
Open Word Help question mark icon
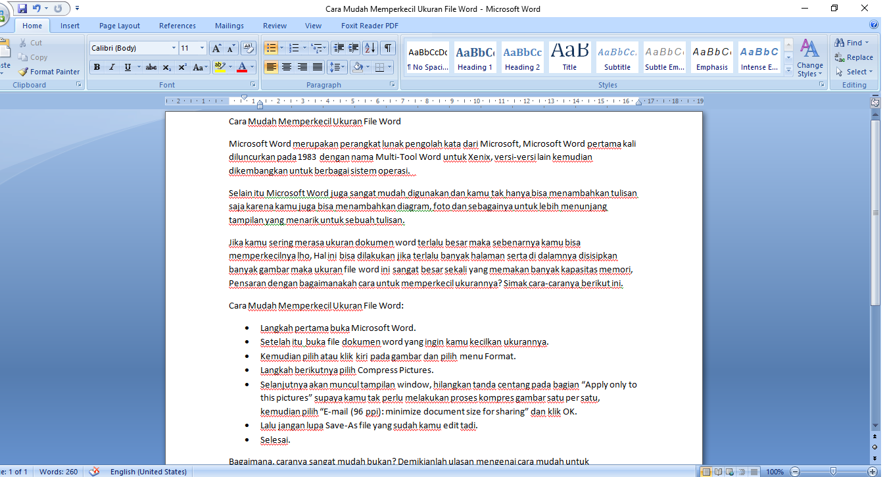click(x=874, y=25)
